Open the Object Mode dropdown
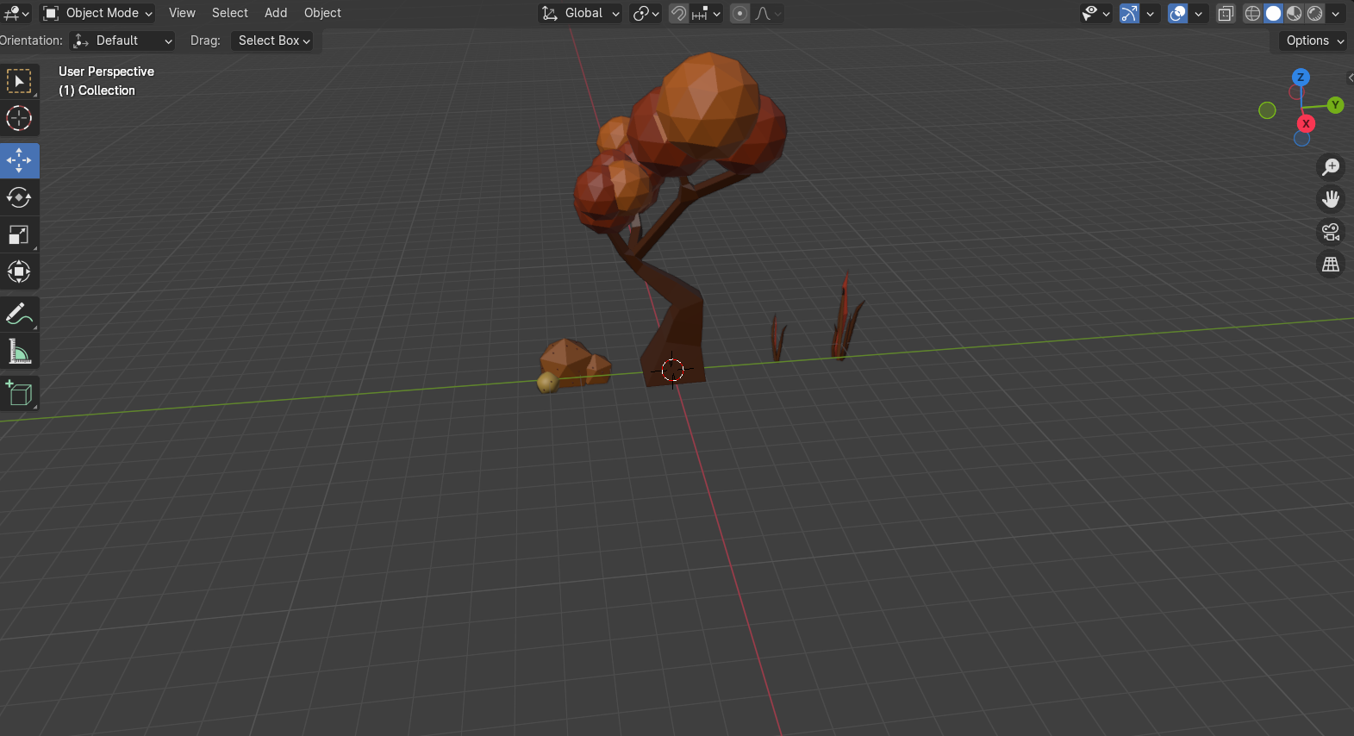 (x=98, y=13)
